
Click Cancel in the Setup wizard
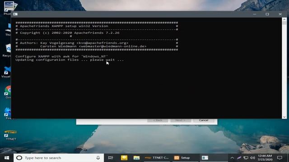[204, 120]
